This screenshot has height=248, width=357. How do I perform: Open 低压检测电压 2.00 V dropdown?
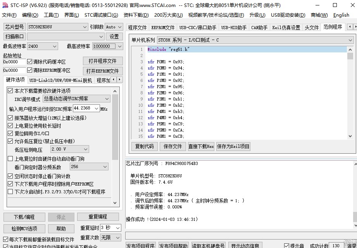coord(70,149)
